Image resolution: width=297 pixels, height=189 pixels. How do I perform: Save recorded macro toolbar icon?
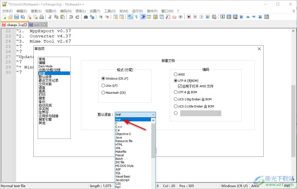coord(214,17)
